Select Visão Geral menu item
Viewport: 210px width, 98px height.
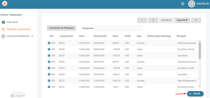click(x=12, y=22)
